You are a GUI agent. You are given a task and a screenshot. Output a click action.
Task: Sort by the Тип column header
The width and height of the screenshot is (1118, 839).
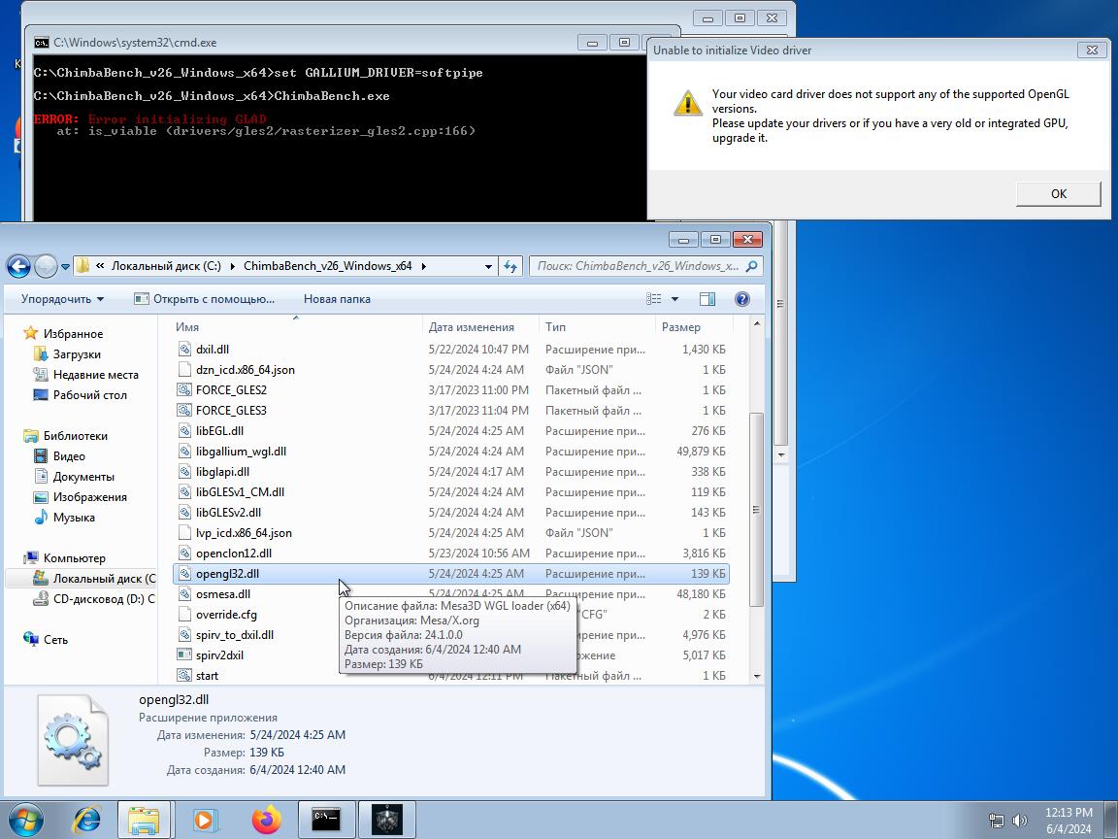click(x=596, y=326)
